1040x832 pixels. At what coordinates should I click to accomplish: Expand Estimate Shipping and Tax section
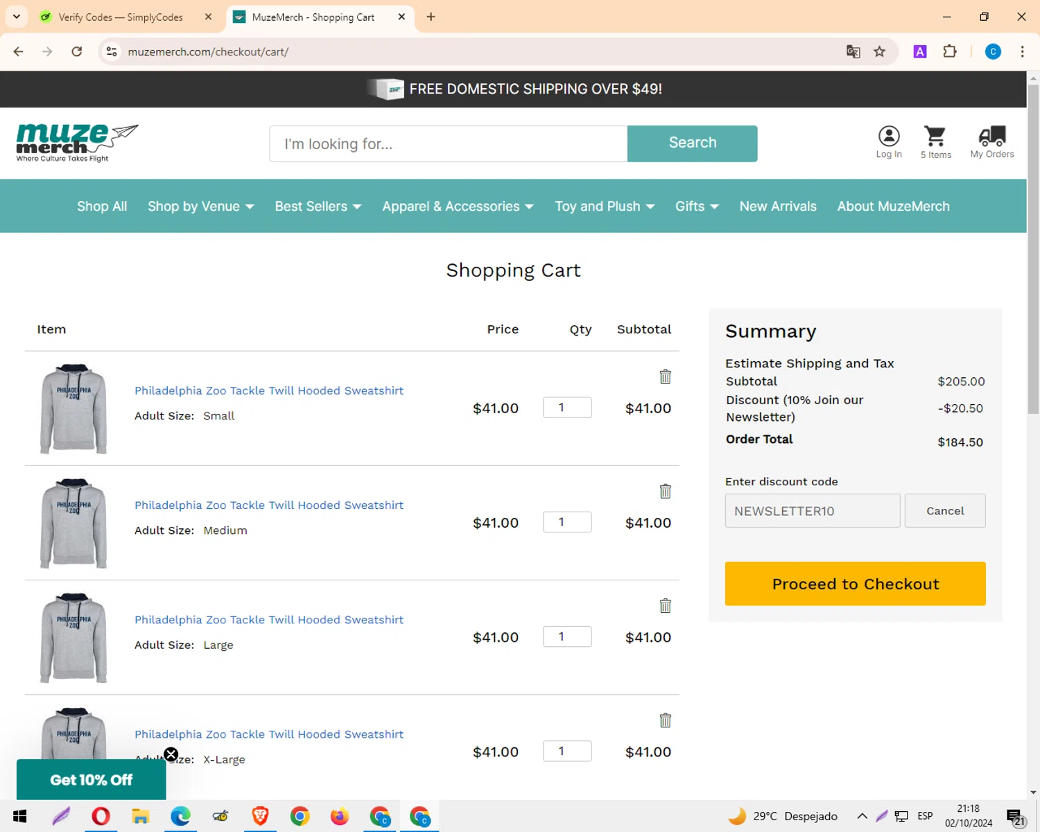pyautogui.click(x=809, y=363)
